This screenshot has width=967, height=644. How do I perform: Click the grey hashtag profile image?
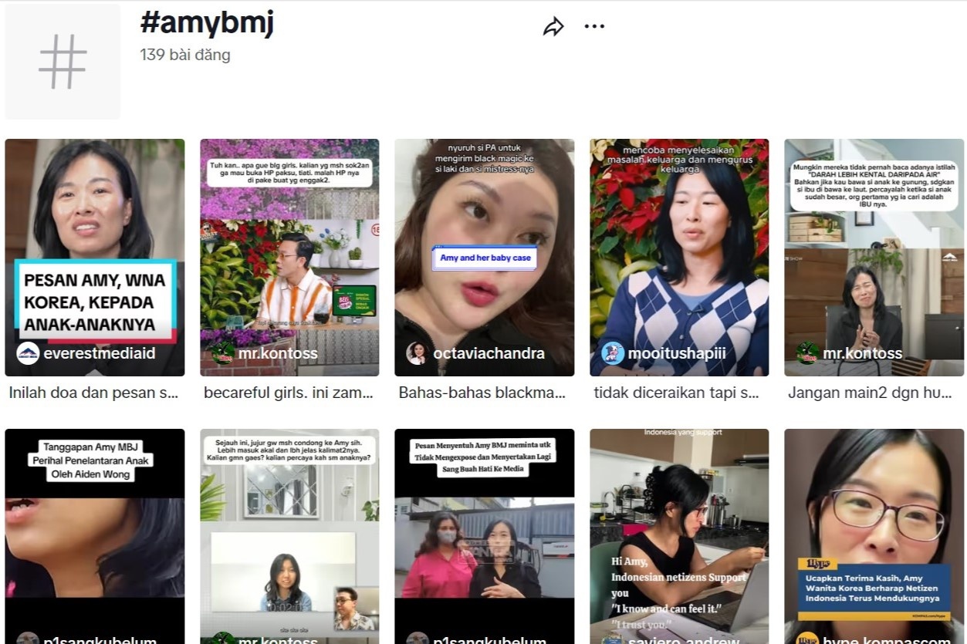click(x=62, y=60)
